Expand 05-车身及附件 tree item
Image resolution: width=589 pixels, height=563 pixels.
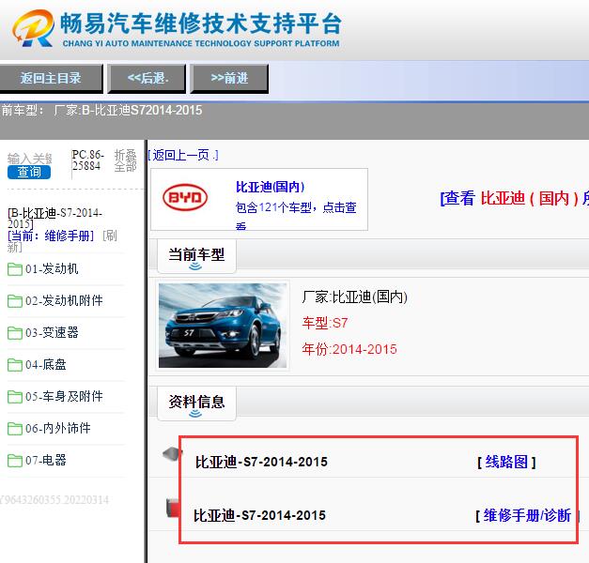point(64,397)
